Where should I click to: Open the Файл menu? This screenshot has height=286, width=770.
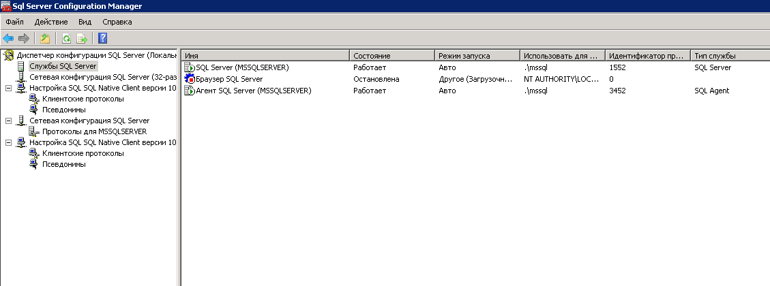(x=15, y=22)
